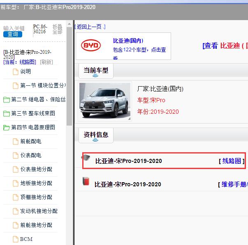The image size is (248, 245).
Task: Open 第一节 模块位置分布 item
Action: [43, 85]
